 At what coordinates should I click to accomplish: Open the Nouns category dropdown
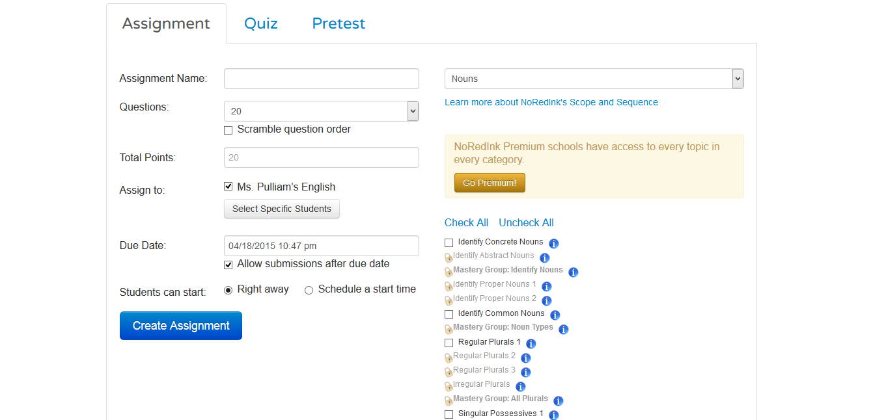(737, 78)
